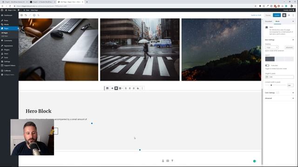Click the bottom resize handle of hero
The width and height of the screenshot is (298, 167).
tap(140, 150)
